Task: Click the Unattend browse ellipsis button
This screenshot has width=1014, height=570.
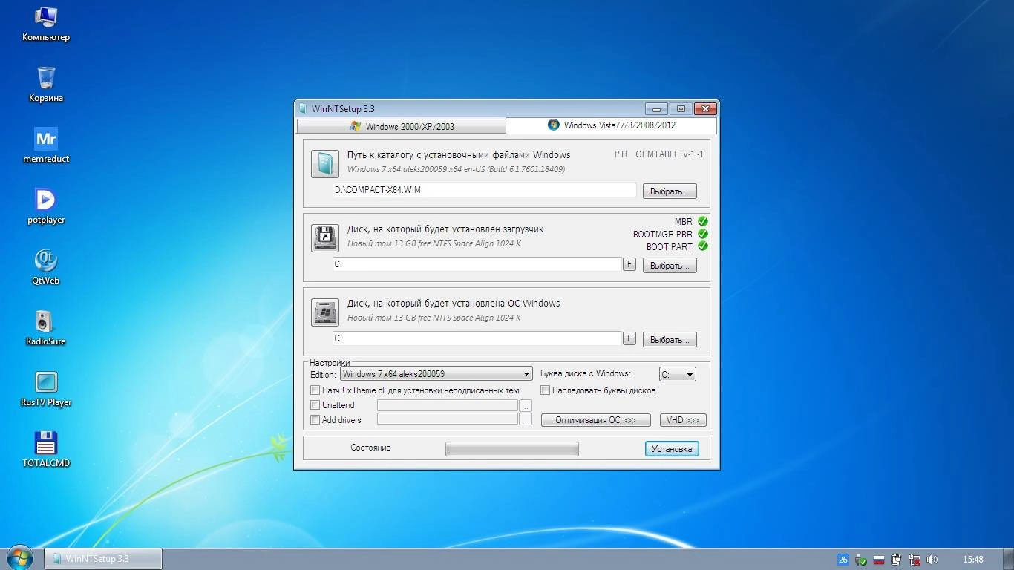Action: tap(526, 405)
